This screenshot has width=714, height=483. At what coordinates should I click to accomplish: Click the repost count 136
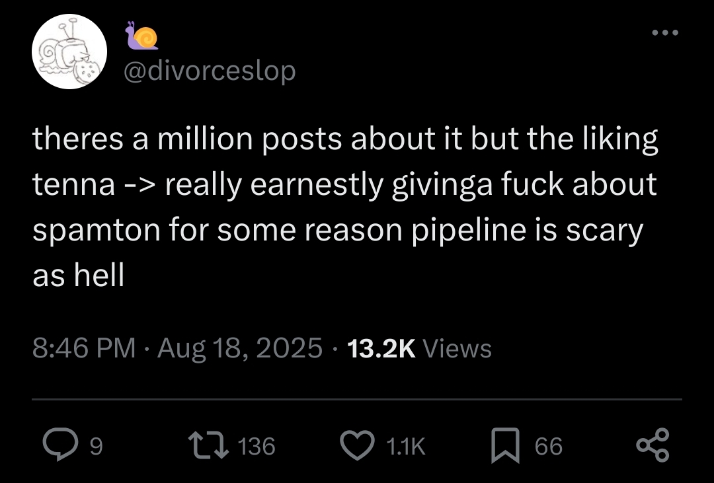256,447
